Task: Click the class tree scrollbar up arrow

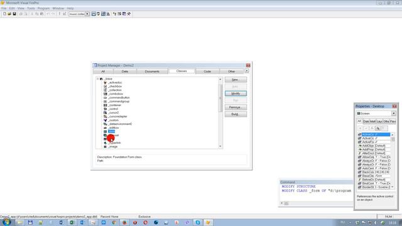Action: click(x=220, y=80)
